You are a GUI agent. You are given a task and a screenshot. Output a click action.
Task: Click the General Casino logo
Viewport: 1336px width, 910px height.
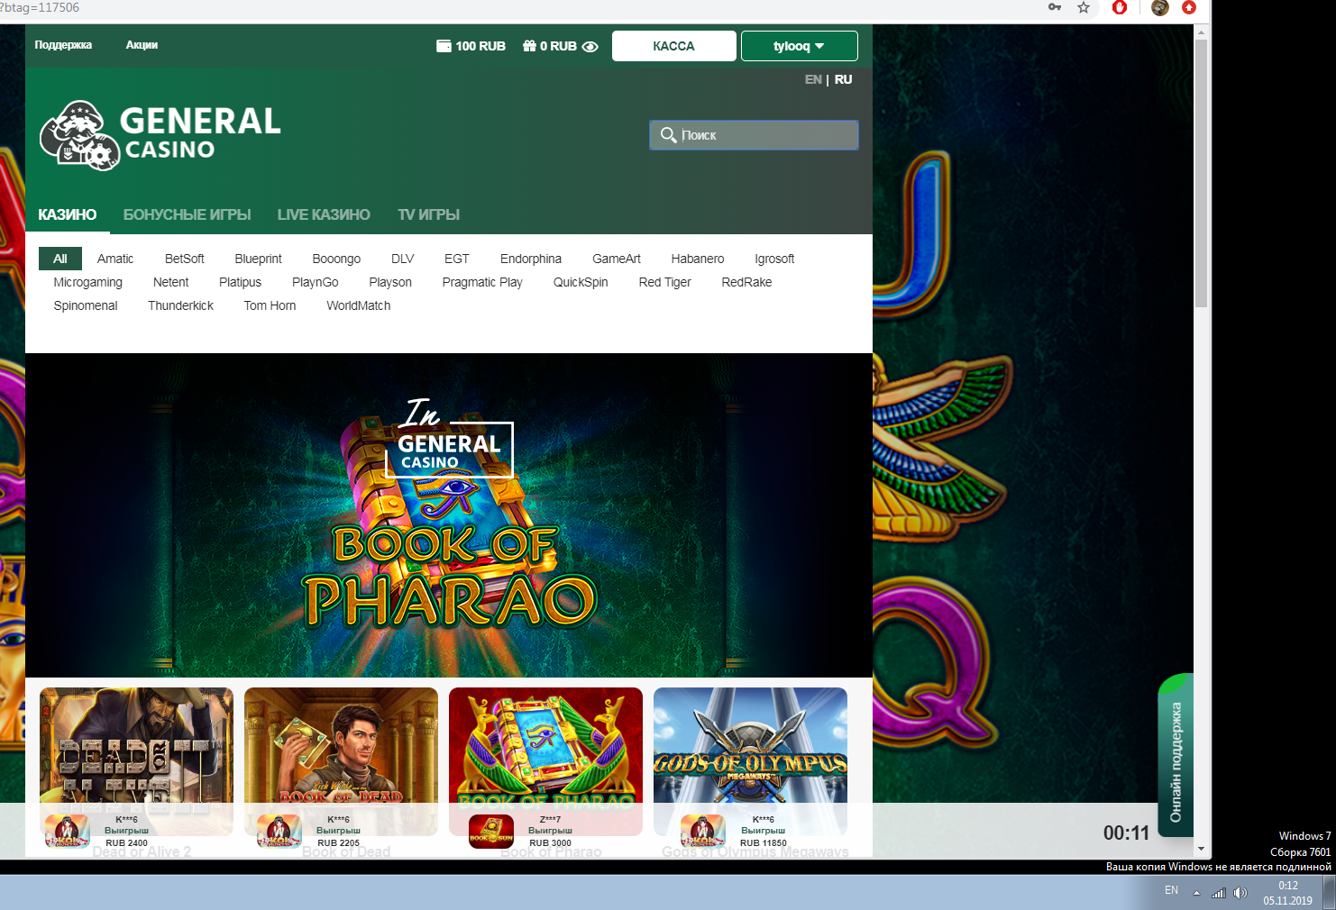tap(160, 135)
